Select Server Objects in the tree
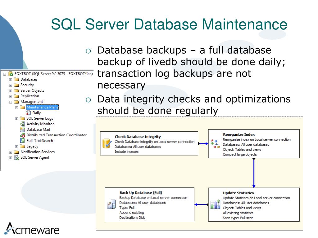This screenshot has width=318, height=238. tap(32, 90)
